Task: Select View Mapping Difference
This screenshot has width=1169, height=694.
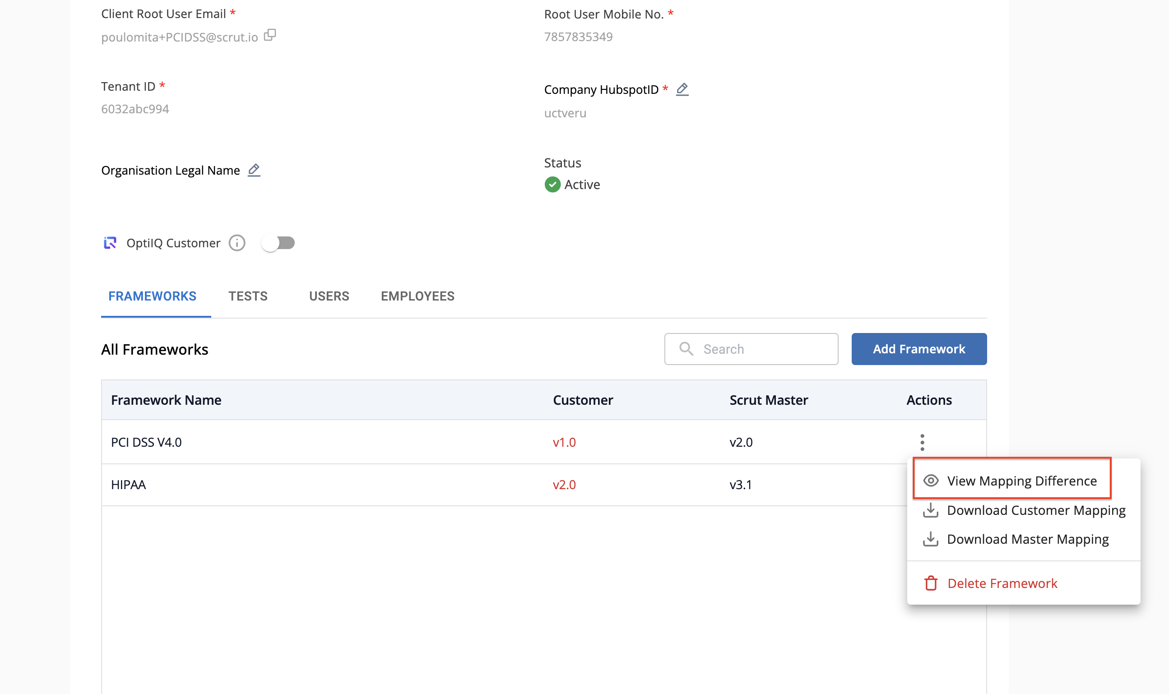Action: coord(1011,481)
